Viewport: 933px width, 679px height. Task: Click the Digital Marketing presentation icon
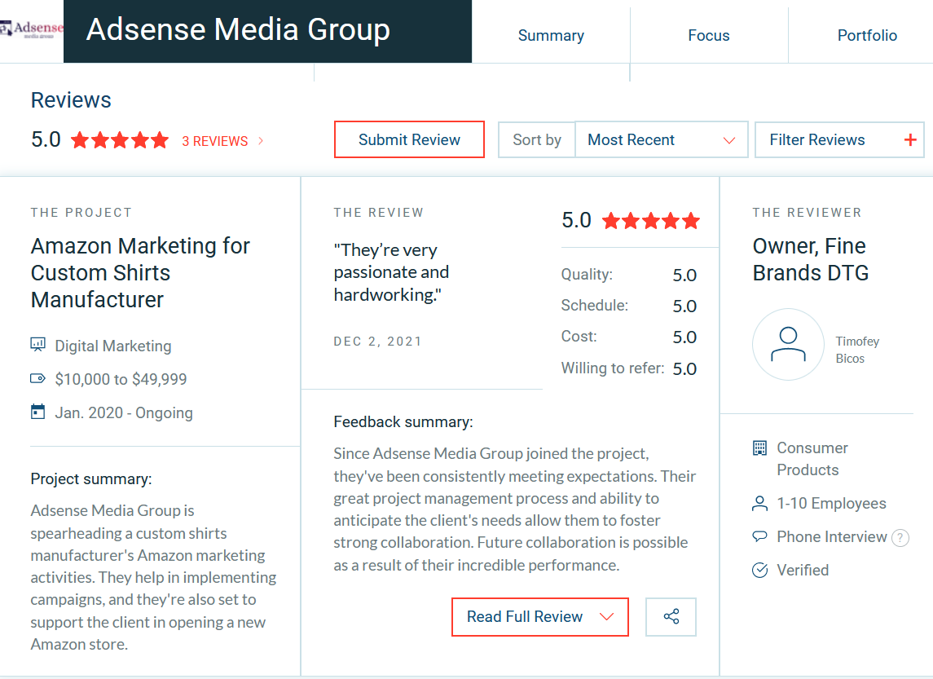coord(37,345)
